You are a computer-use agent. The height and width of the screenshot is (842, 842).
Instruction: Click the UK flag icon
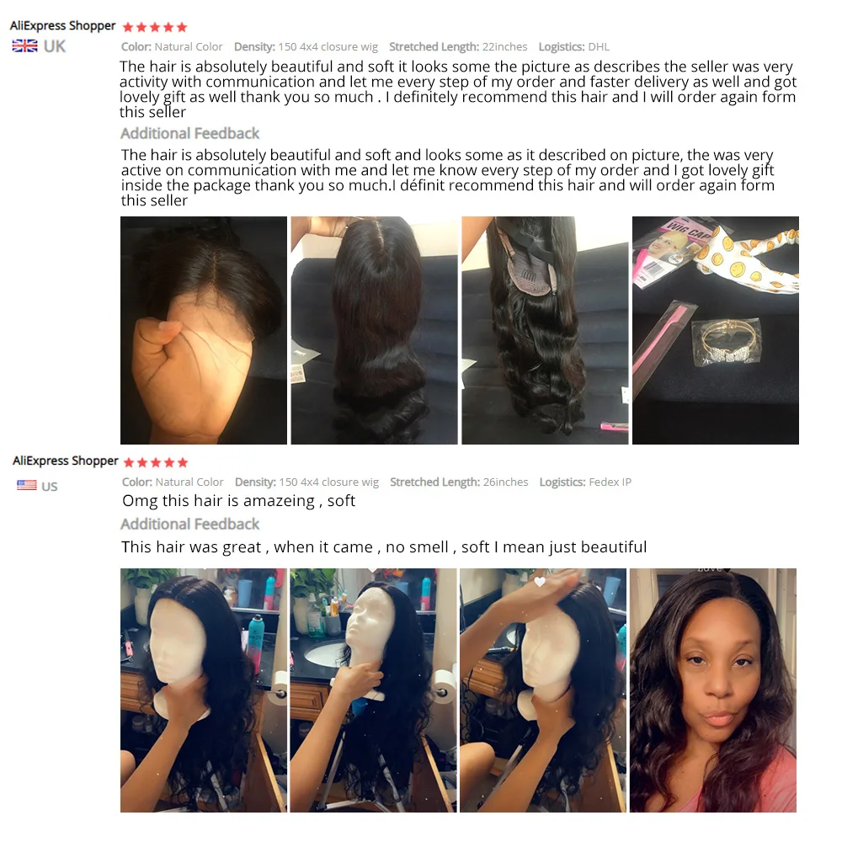click(24, 46)
